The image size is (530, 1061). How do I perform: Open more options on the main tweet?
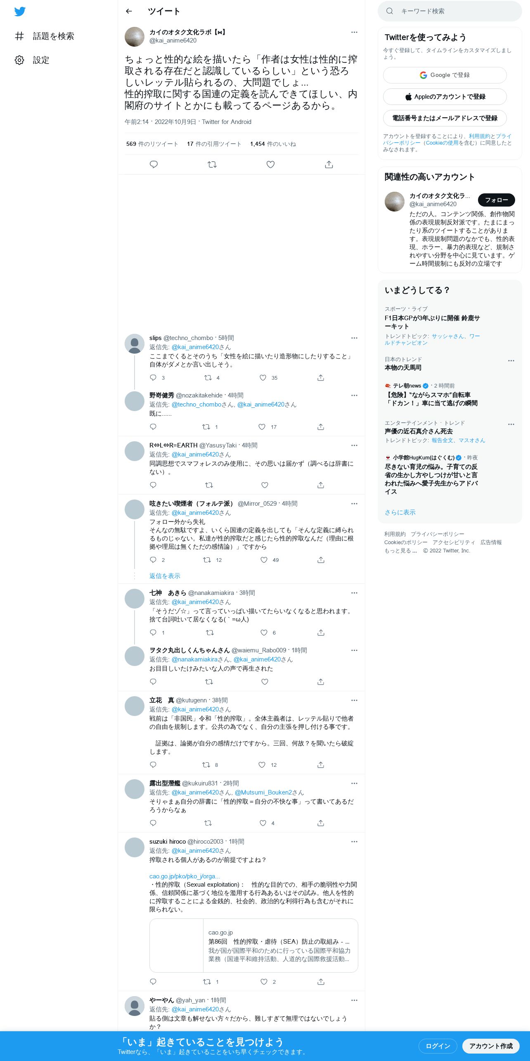(x=354, y=32)
